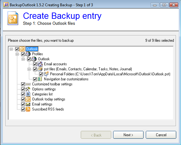Collapse the Outlook profile node
Screen dimensions: 181x145
(23, 59)
